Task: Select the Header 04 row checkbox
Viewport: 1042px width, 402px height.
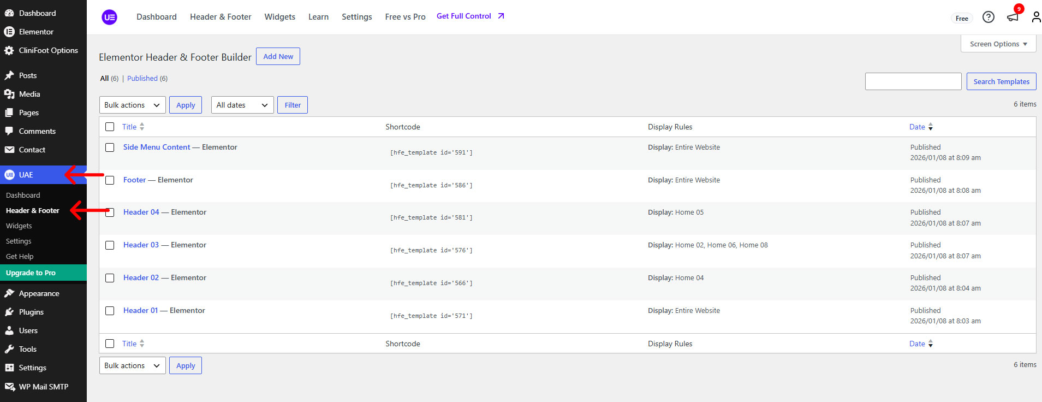Action: (x=110, y=212)
